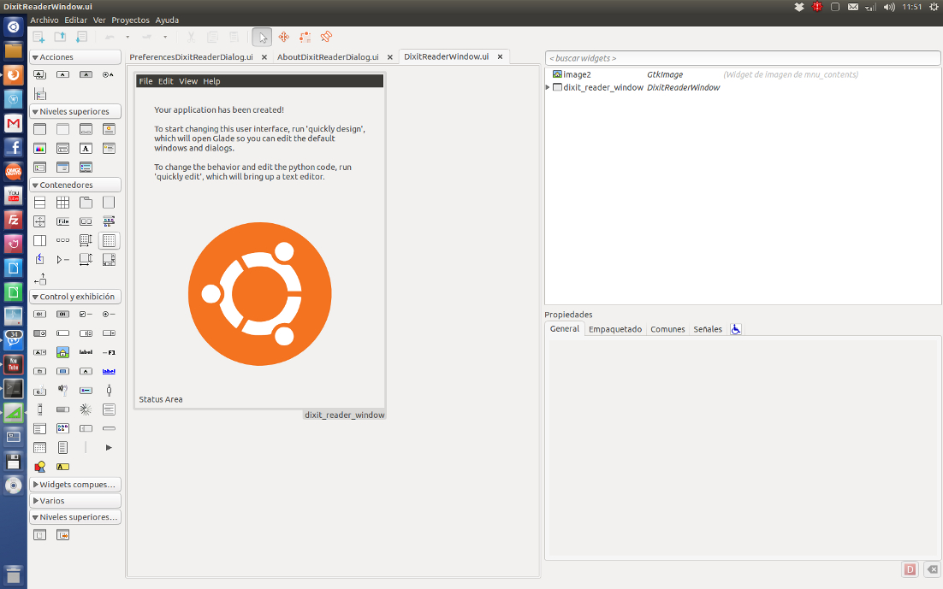Open the Señales properties tab
This screenshot has height=589, width=943.
tap(708, 329)
